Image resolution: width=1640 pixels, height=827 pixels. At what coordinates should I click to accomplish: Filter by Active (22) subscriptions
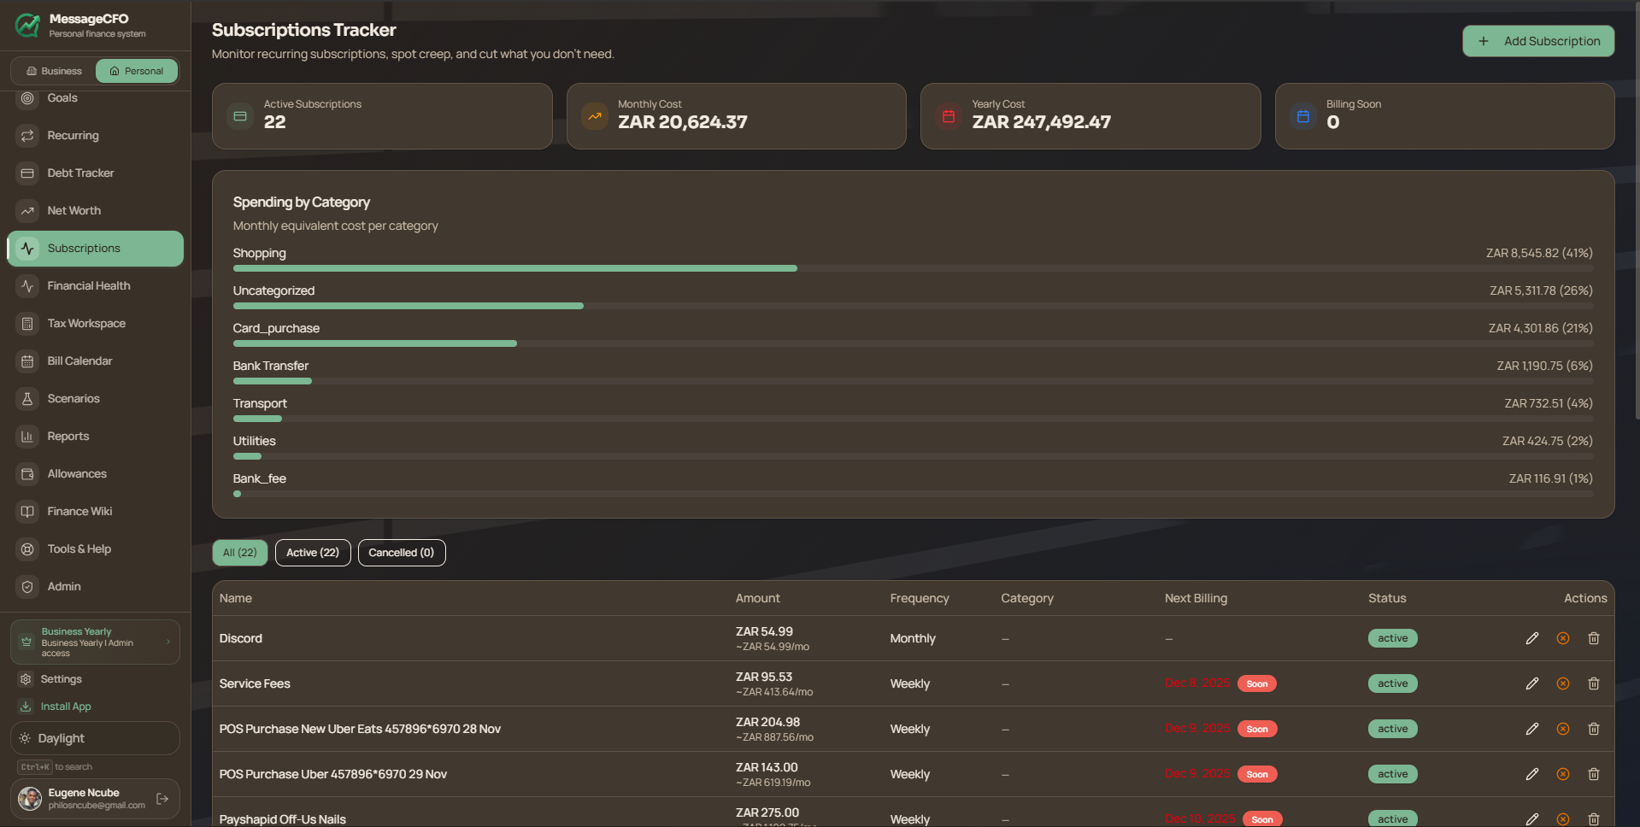tap(313, 553)
